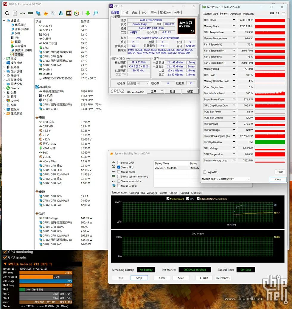Image resolution: width=292 pixels, height=309 pixels.
Task: Click the Clear button
Action: point(162,278)
